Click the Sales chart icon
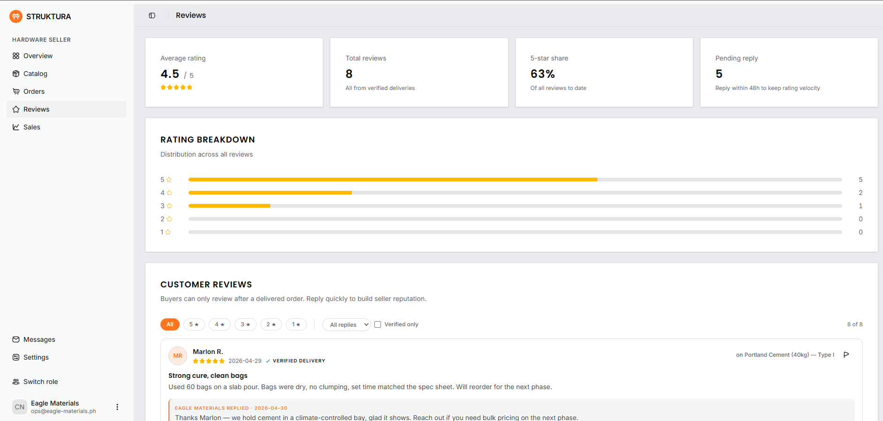883x421 pixels. coord(16,127)
